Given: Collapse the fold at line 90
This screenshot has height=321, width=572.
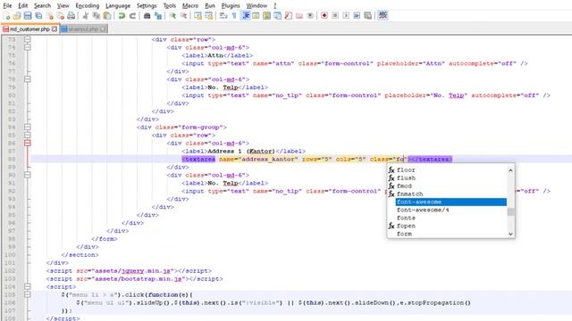Looking at the screenshot, I should (28, 175).
